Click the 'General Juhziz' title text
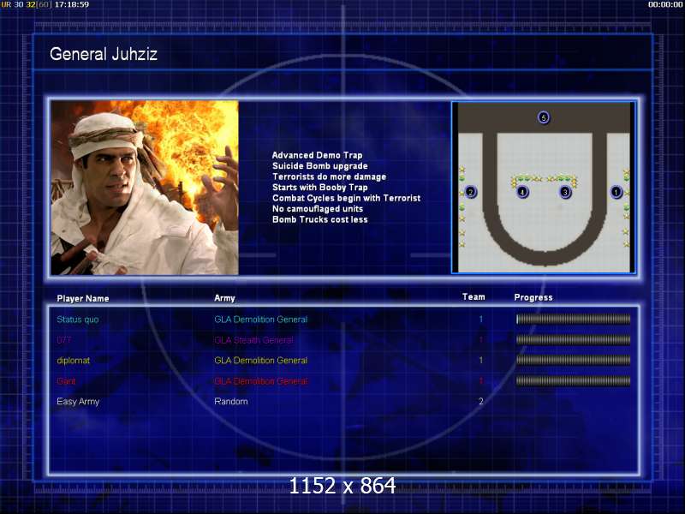685x514 pixels. tap(104, 54)
